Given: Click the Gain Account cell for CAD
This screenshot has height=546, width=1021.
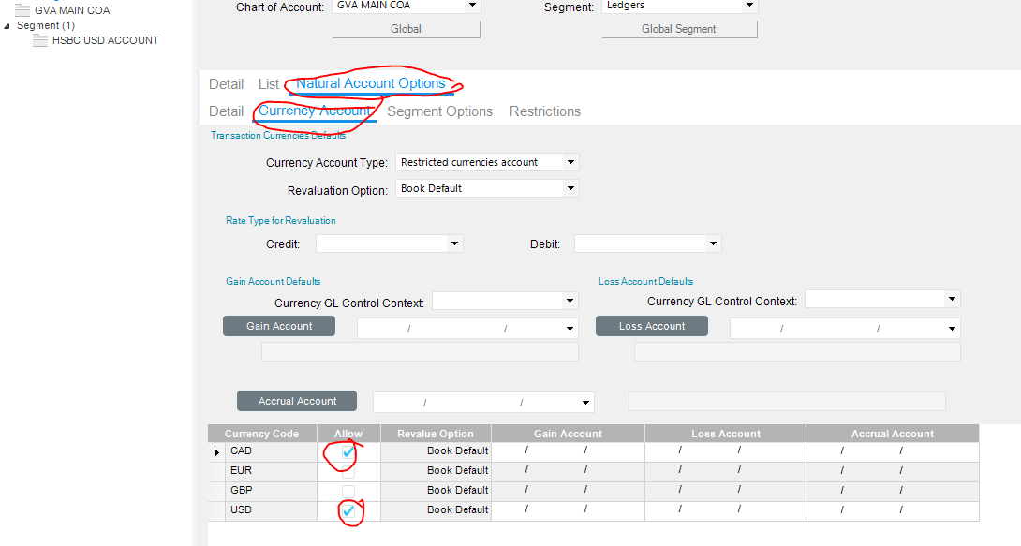Looking at the screenshot, I should 568,451.
